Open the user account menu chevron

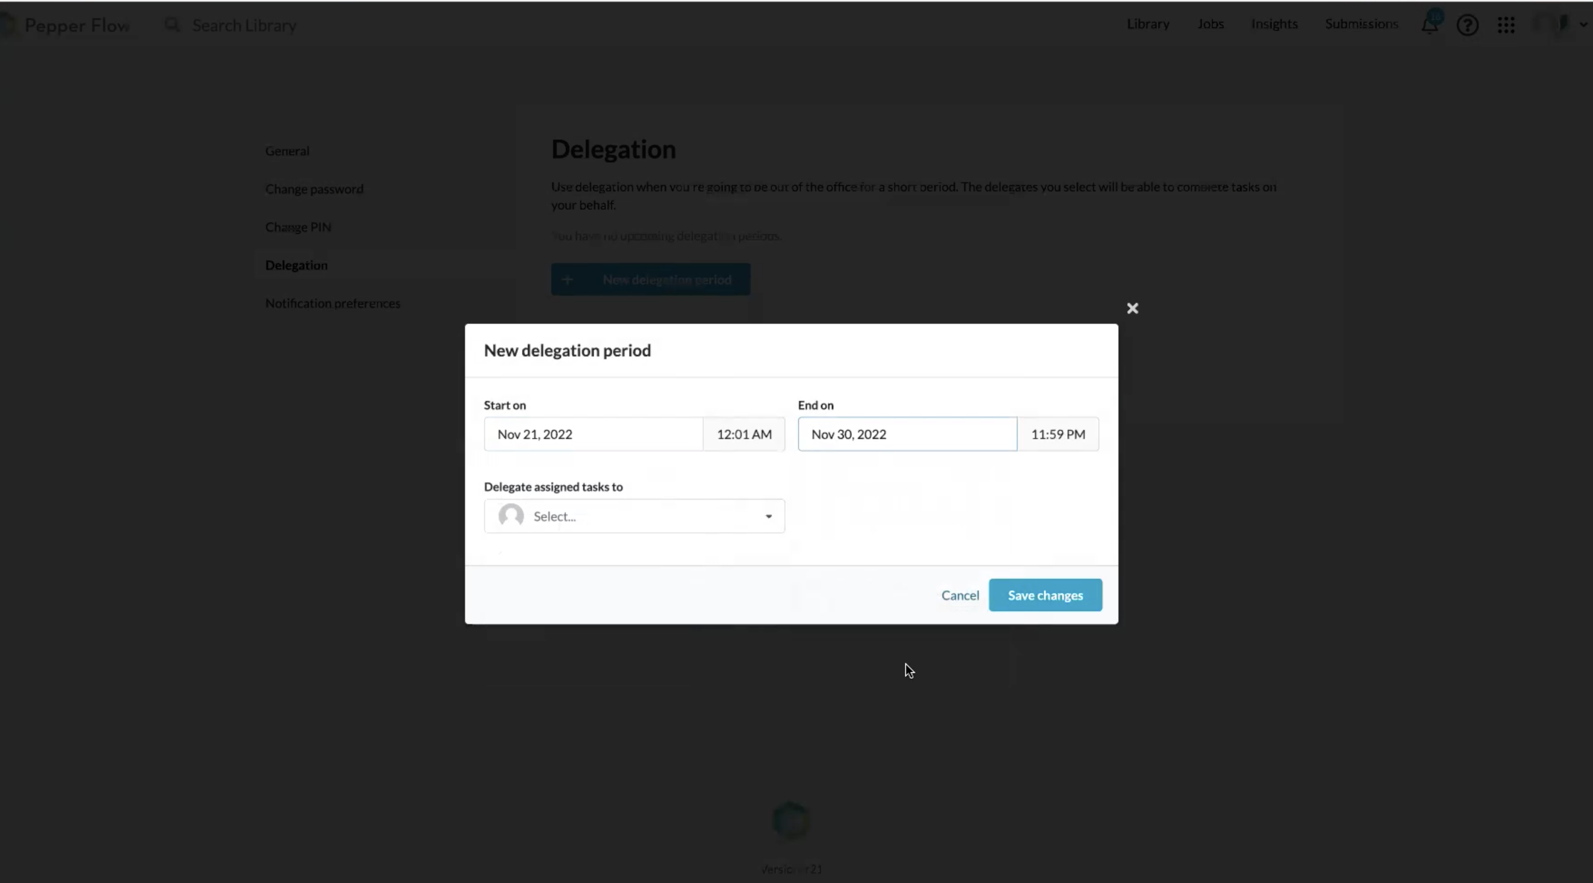(x=1584, y=25)
